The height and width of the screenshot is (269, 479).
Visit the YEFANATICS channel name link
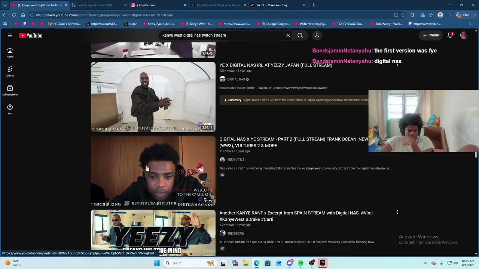(236, 160)
